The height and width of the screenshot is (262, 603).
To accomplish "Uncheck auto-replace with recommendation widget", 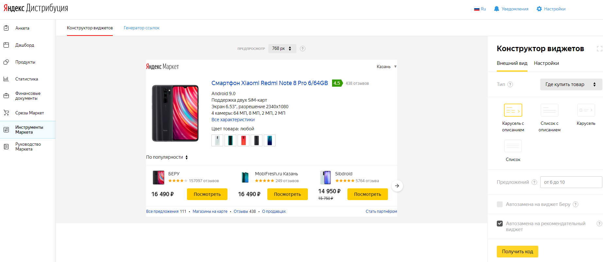I will click(x=500, y=224).
